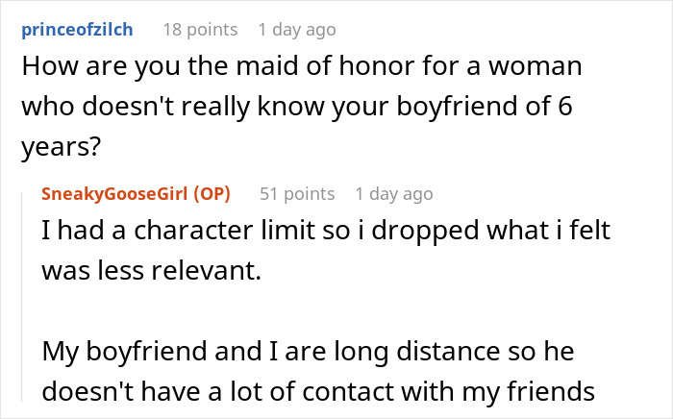Open the OP reply's 1 day ago timestamp
673x419 pixels.
coord(394,194)
